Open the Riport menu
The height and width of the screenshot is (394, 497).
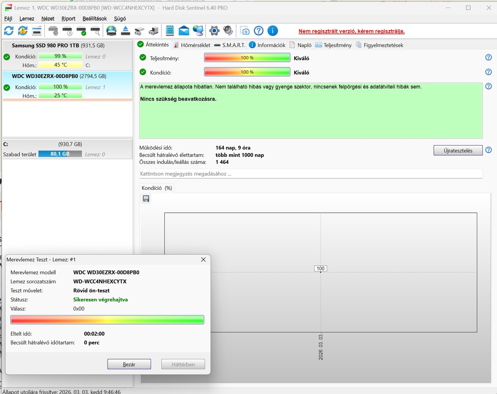[68, 19]
